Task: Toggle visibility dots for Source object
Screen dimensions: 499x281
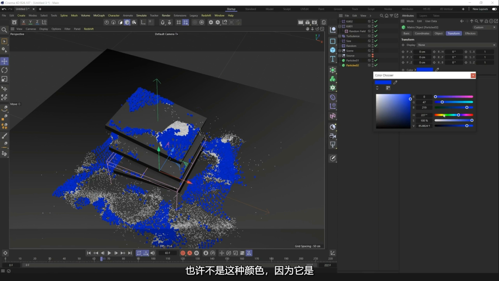Action: click(x=373, y=56)
